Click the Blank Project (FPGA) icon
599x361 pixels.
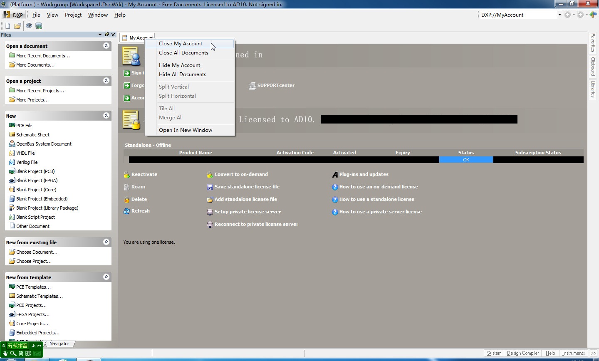[x=12, y=180]
